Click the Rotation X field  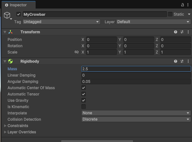[102, 46]
